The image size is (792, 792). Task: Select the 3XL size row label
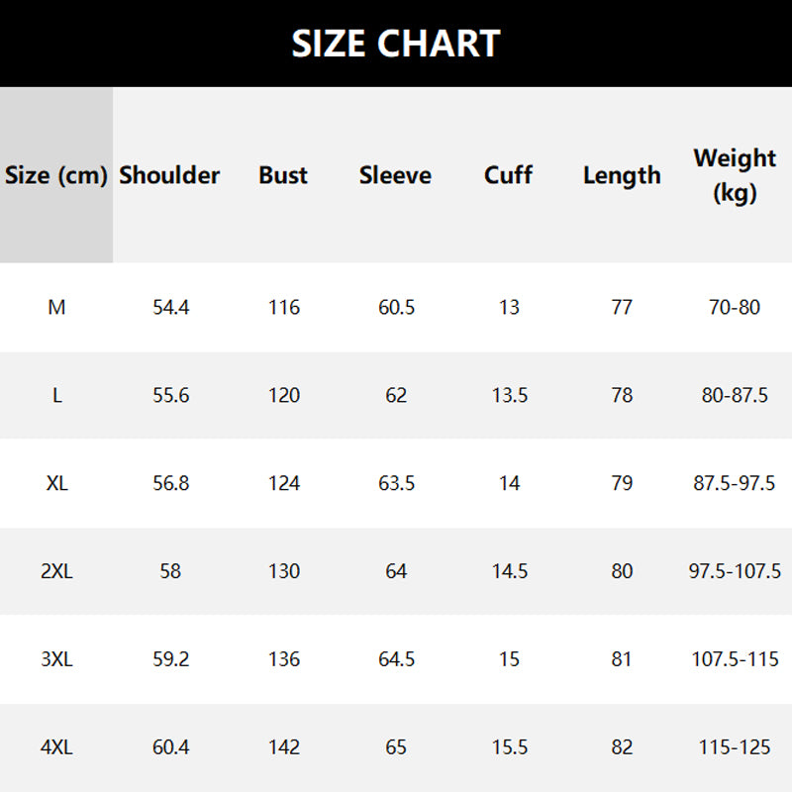point(56,659)
